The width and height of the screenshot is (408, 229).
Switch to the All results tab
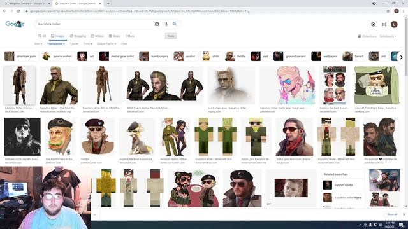tap(42, 36)
